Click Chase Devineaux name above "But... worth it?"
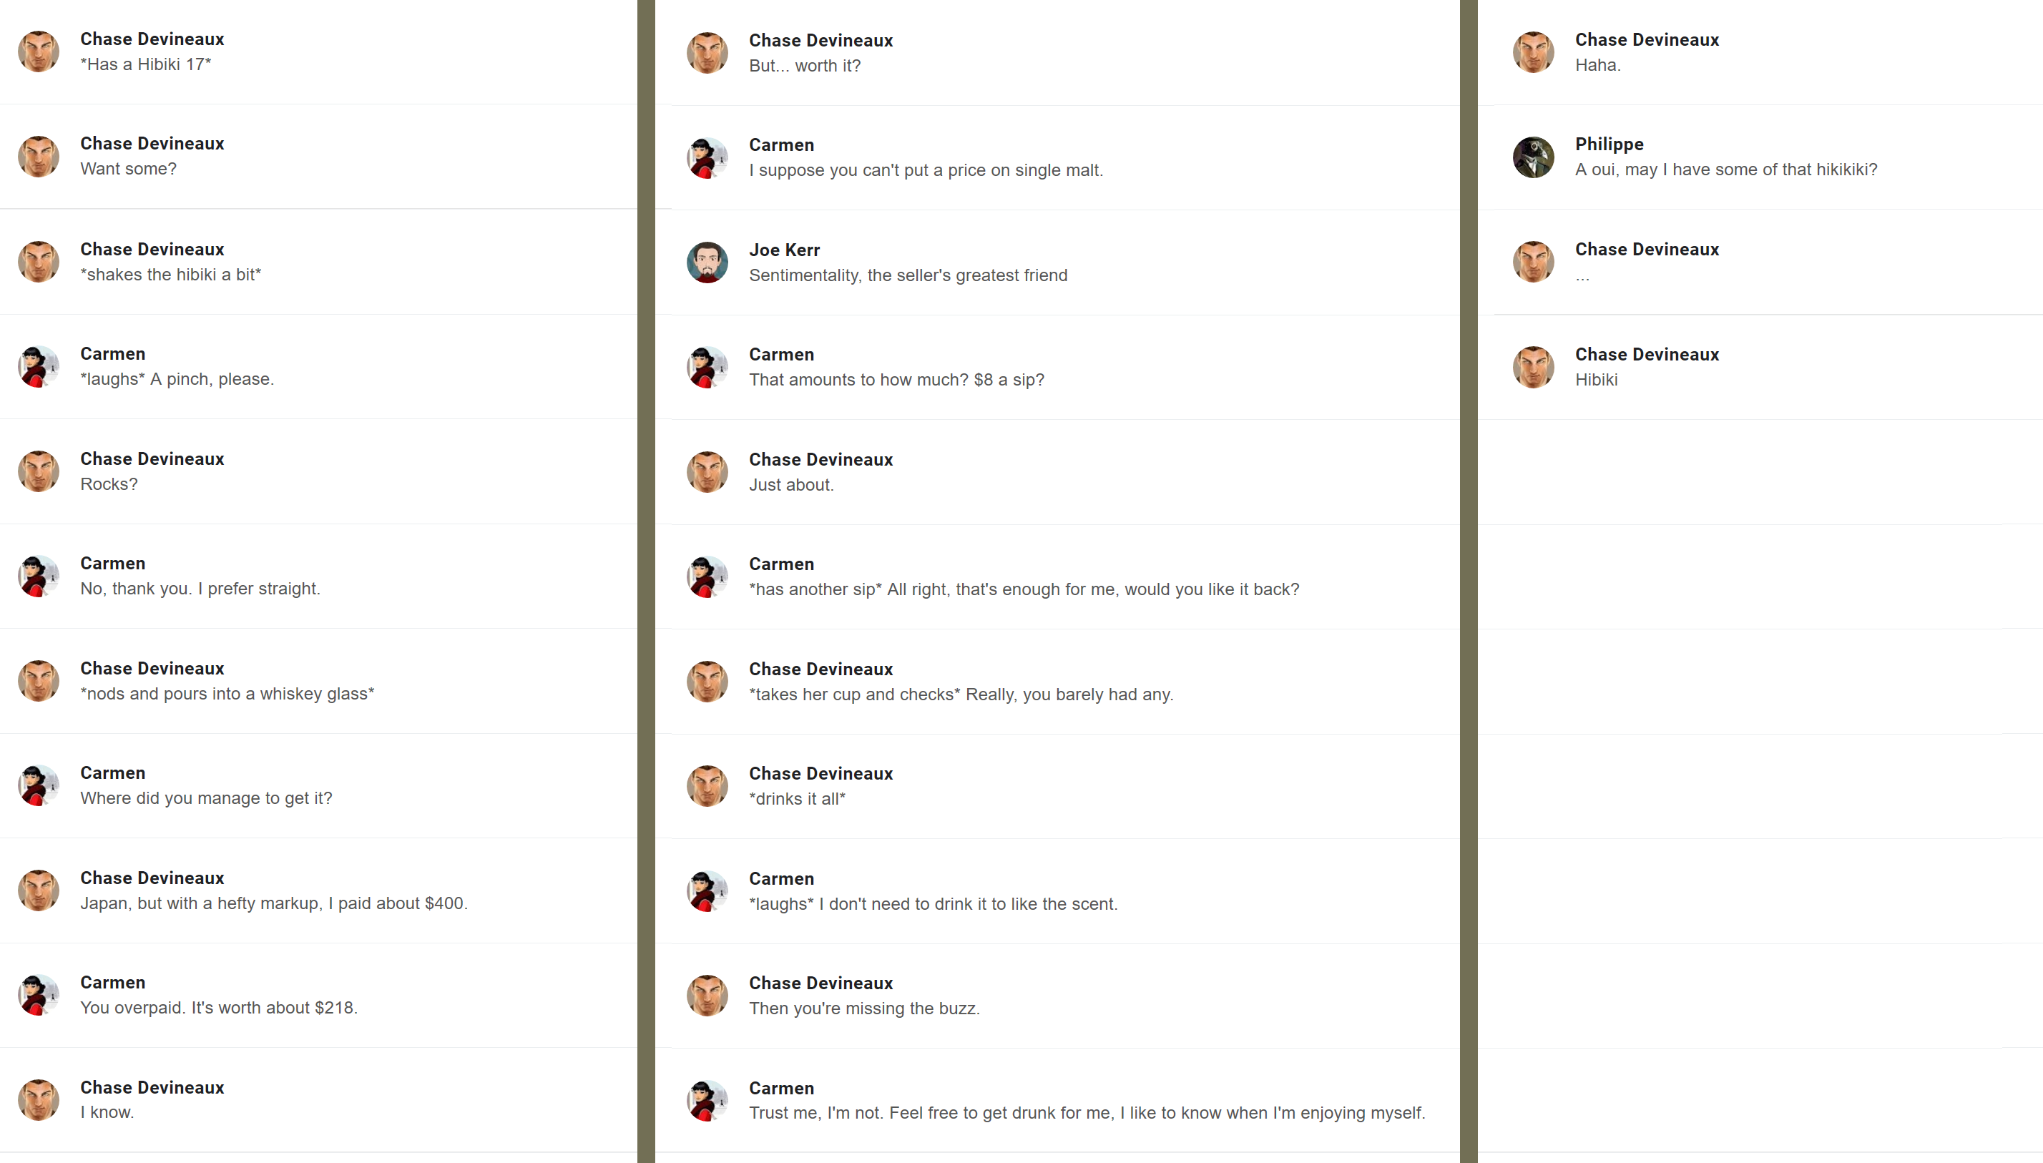2043x1163 pixels. 820,40
